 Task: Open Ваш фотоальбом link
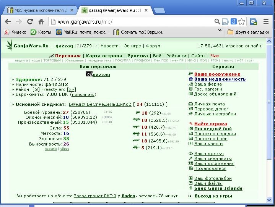click(213, 178)
